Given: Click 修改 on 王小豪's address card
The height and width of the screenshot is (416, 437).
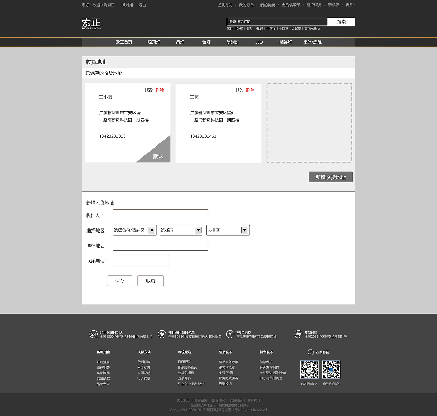Looking at the screenshot, I should [149, 90].
